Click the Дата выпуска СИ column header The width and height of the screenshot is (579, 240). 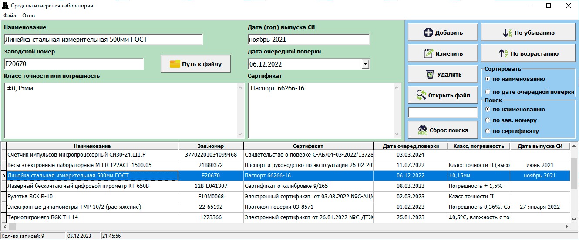point(540,146)
